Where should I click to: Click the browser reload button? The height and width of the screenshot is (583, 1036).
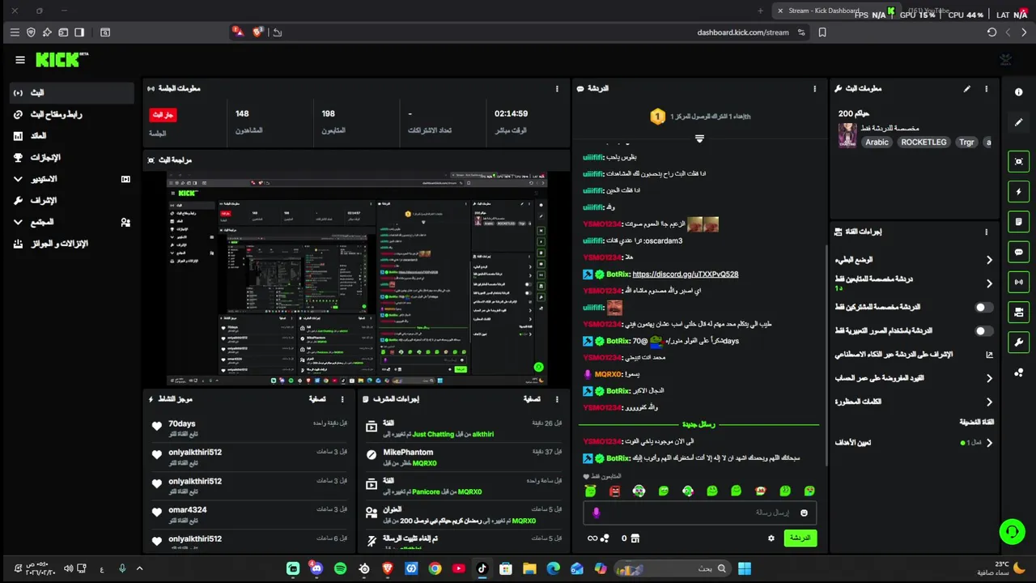point(991,32)
